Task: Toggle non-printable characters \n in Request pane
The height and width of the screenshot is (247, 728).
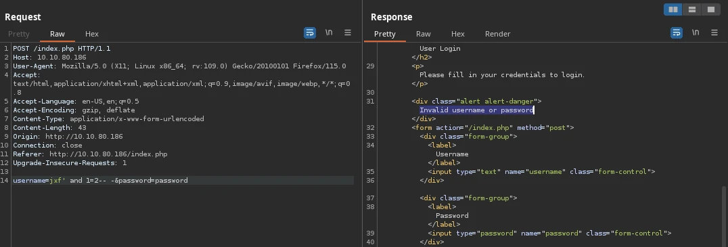Action: click(329, 32)
